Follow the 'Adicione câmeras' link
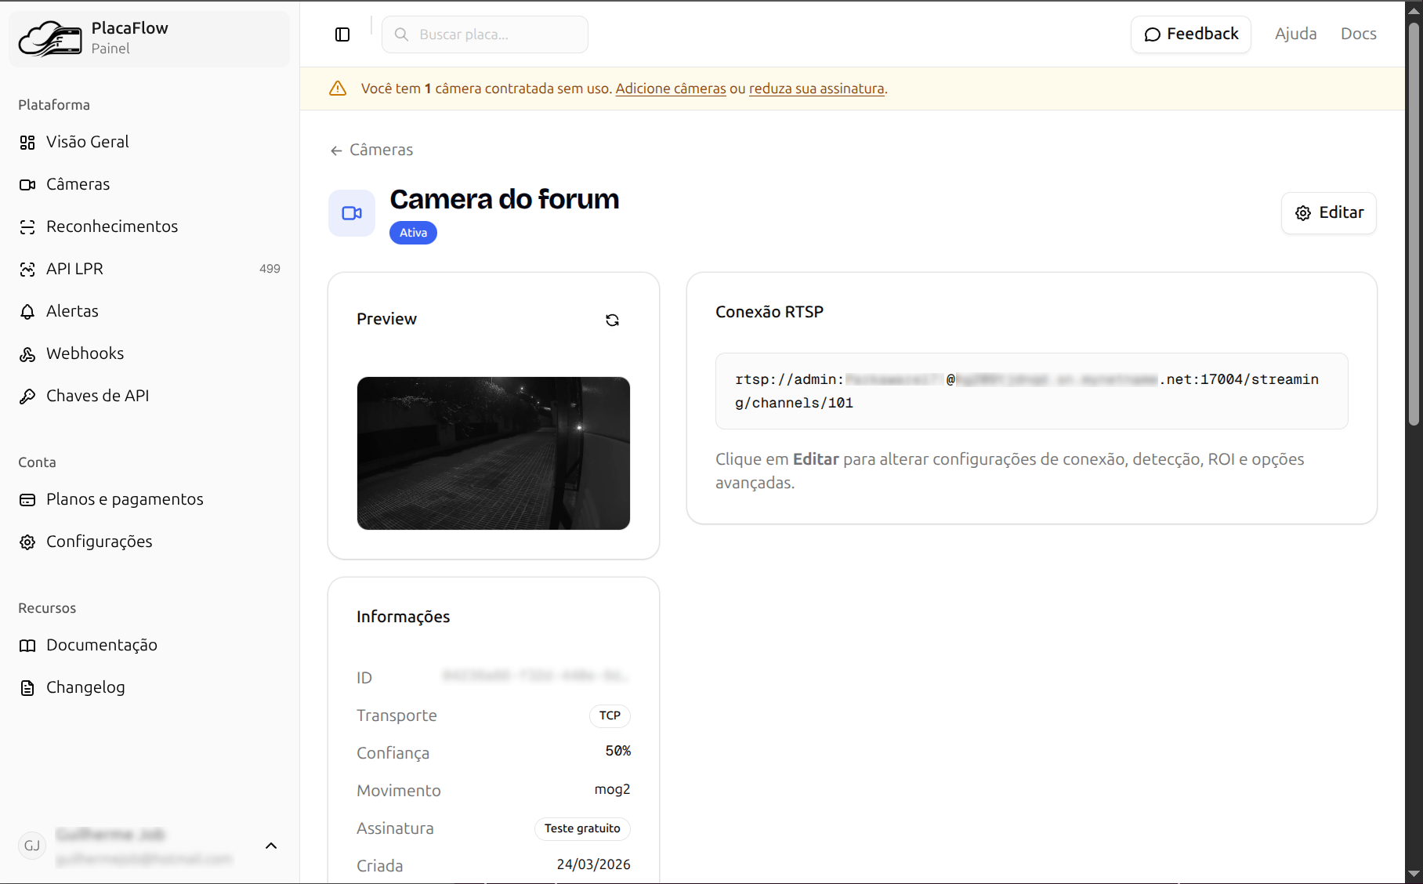 [x=670, y=89]
